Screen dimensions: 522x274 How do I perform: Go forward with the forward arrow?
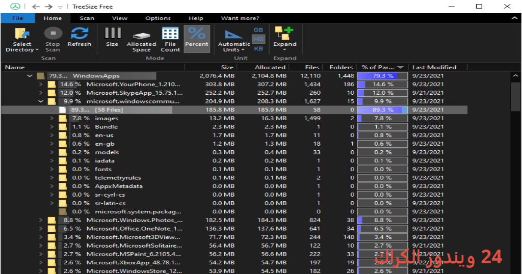[48, 7]
